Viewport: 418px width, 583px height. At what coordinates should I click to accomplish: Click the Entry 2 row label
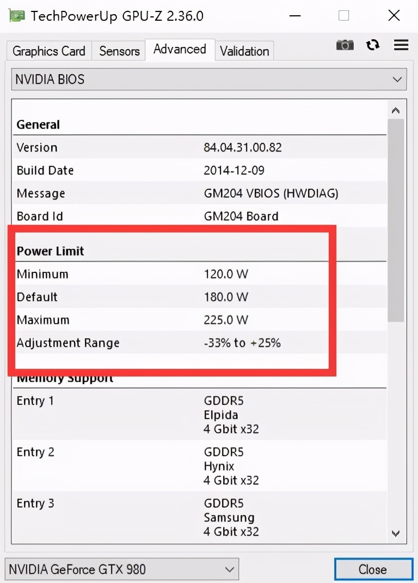35,452
